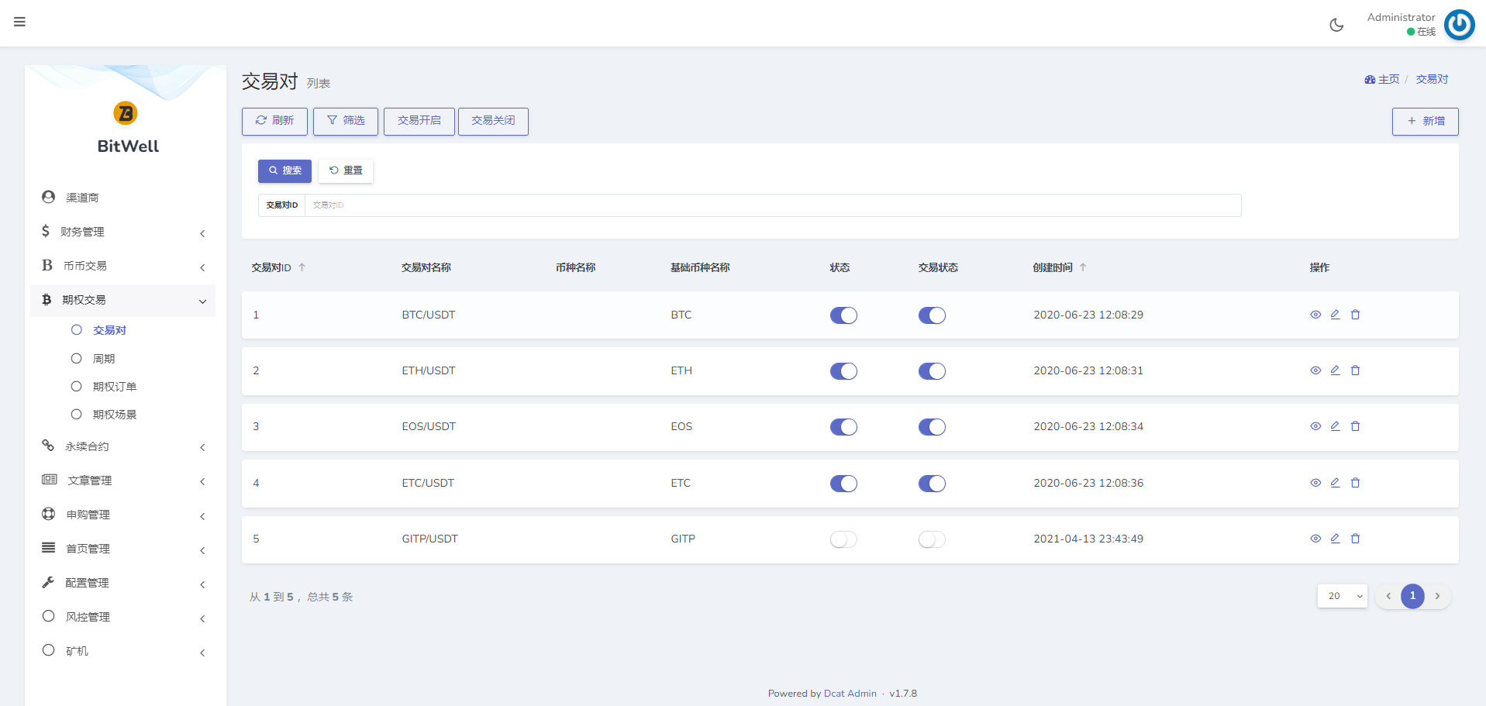
Task: Delete the GITP/USDT trading pair
Action: pos(1355,539)
